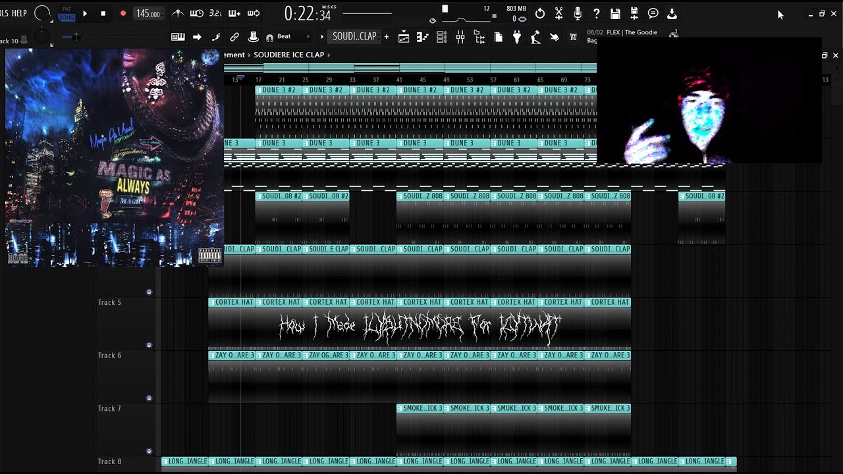Start playback with the play button
Viewport: 843px width, 474px height.
84,13
